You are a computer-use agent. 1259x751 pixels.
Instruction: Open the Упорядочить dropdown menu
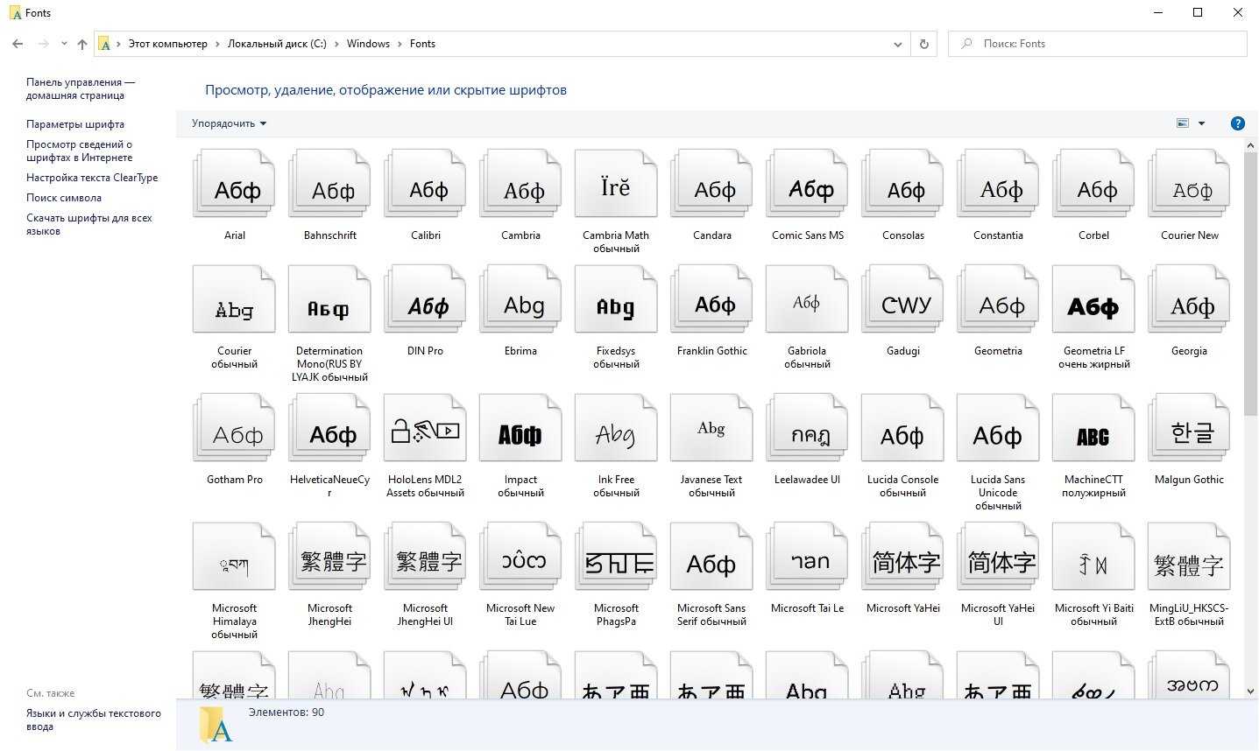(x=229, y=123)
